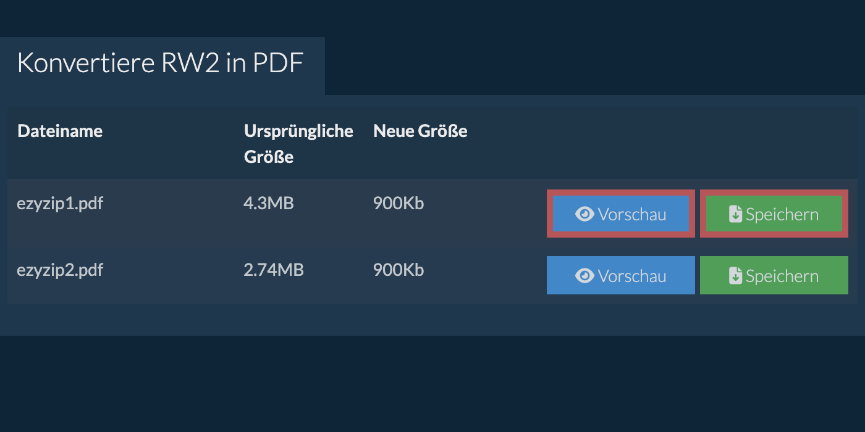The image size is (865, 432).
Task: Select the ezyzip2.pdf file name
Action: pyautogui.click(x=60, y=270)
